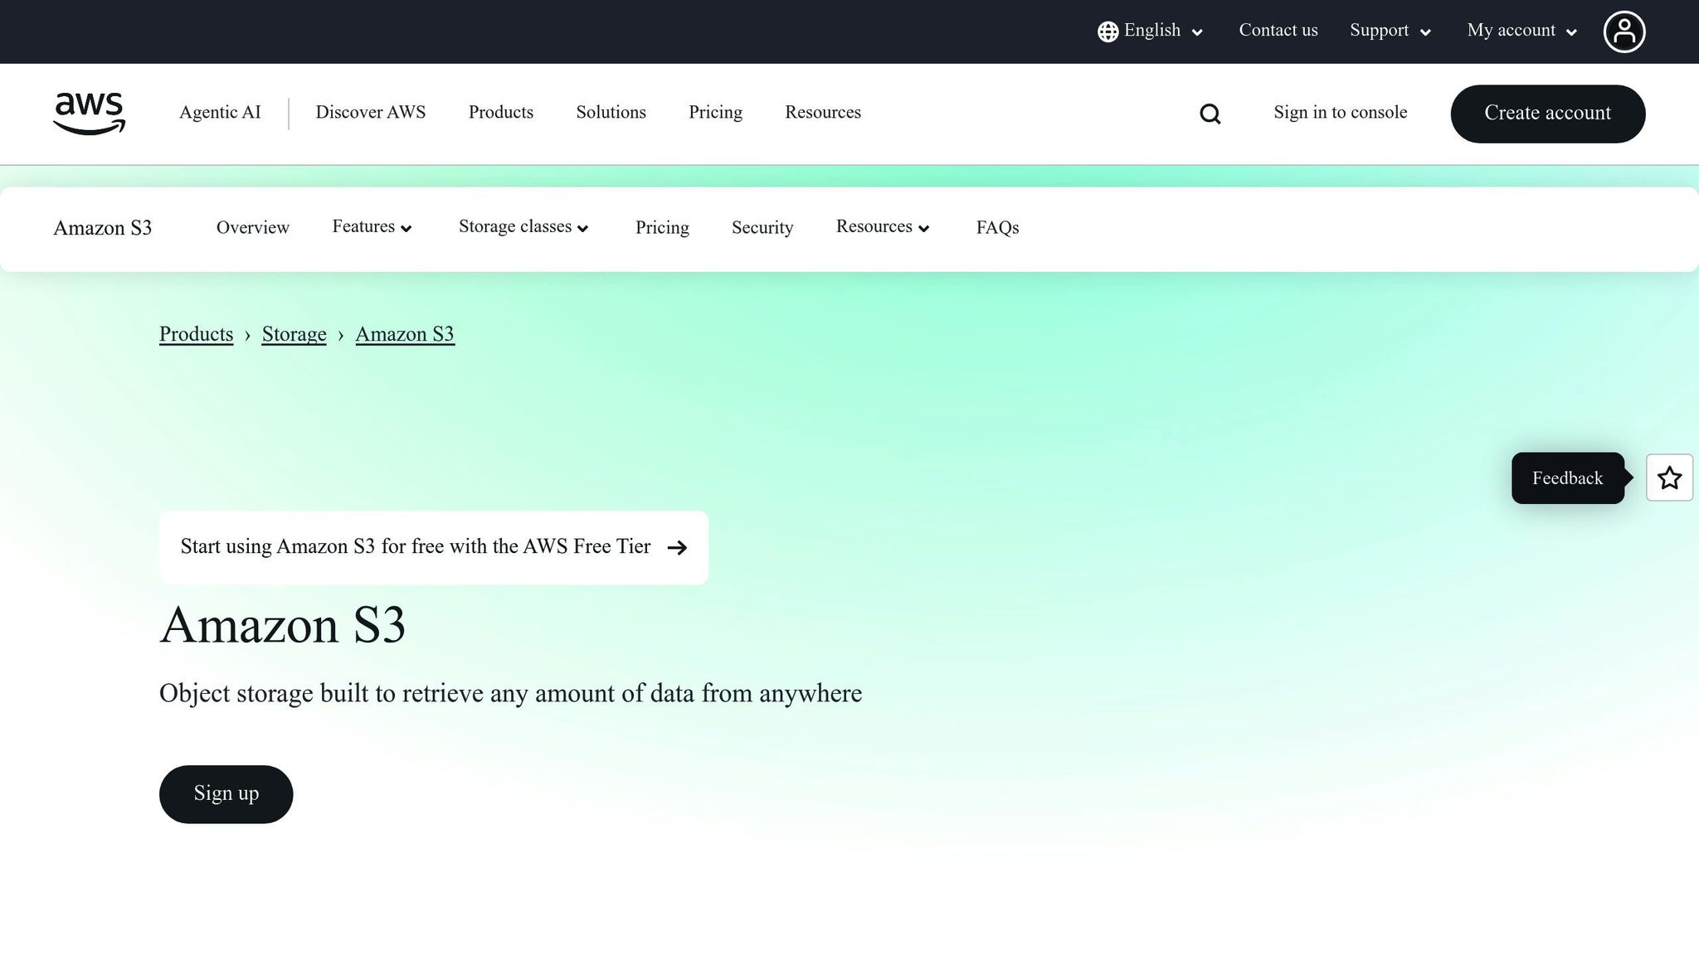1699x955 pixels.
Task: Go to the S3 Overview tab
Action: click(252, 228)
